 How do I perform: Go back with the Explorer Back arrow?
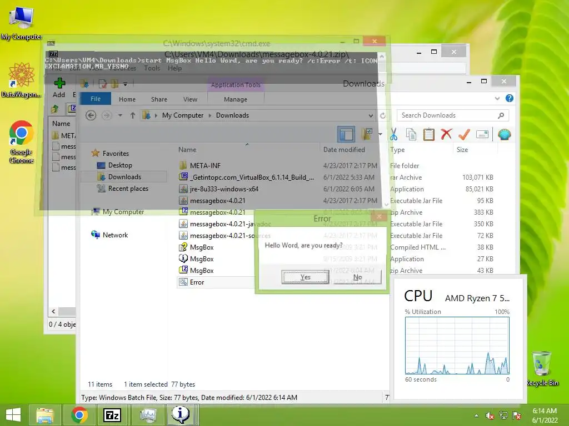tap(91, 115)
